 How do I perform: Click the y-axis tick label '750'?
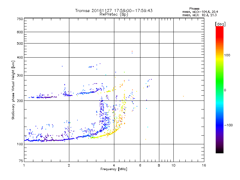click(20, 19)
